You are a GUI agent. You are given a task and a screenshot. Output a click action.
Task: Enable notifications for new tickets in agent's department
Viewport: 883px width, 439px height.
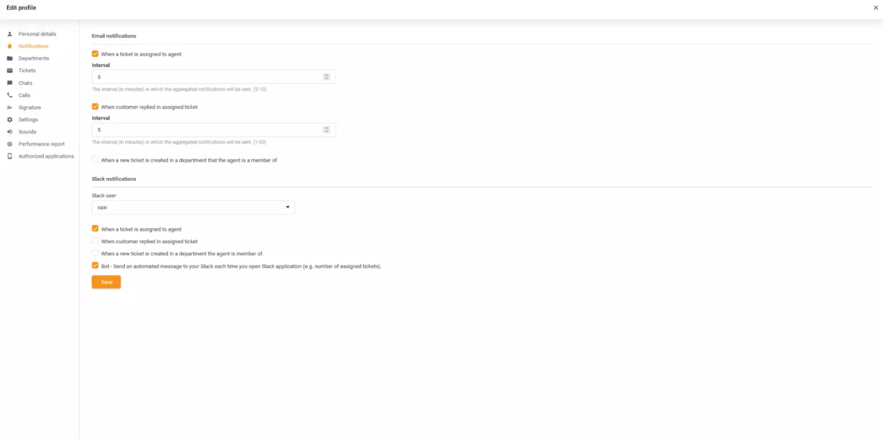point(95,160)
